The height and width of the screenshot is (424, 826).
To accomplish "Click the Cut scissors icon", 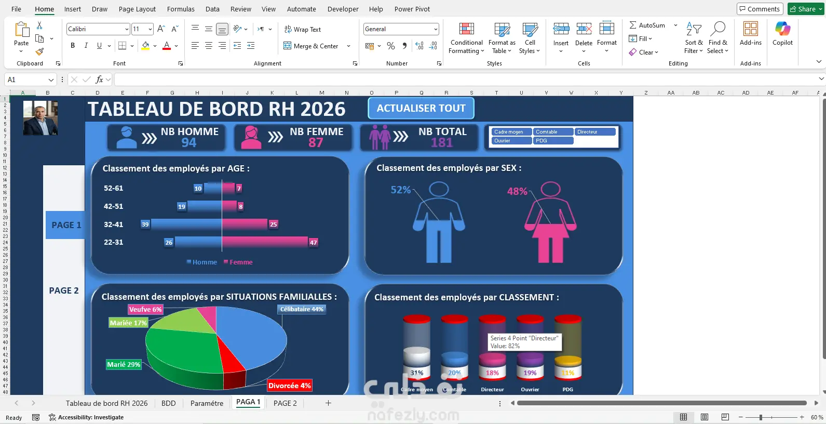I will tap(39, 25).
